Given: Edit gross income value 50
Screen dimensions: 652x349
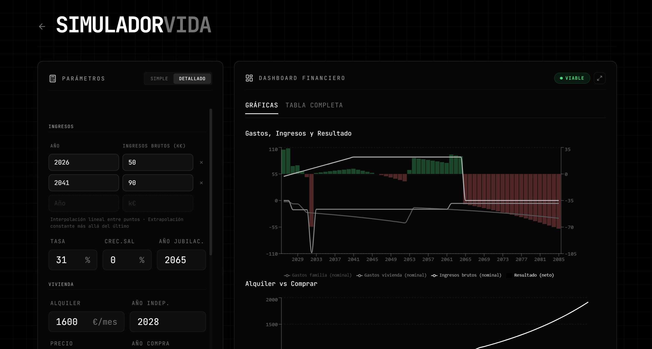Looking at the screenshot, I should 158,162.
